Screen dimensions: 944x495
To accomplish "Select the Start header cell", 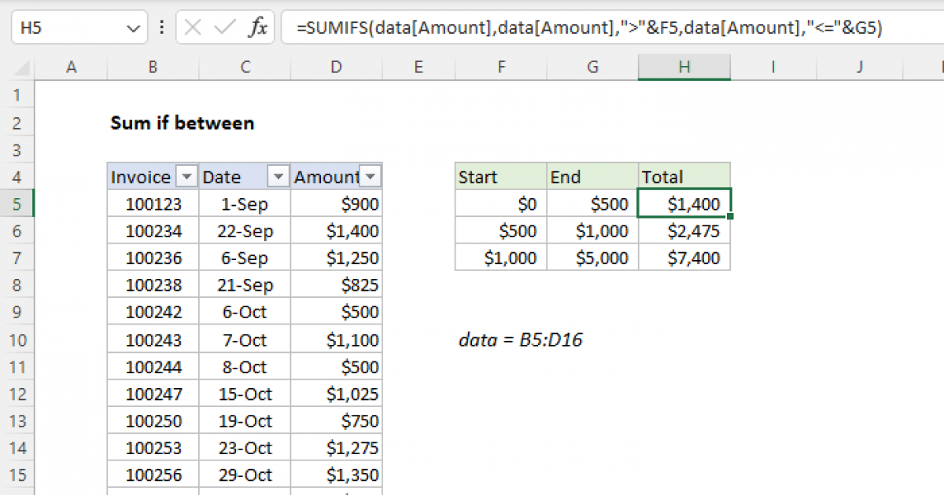I will coord(500,177).
